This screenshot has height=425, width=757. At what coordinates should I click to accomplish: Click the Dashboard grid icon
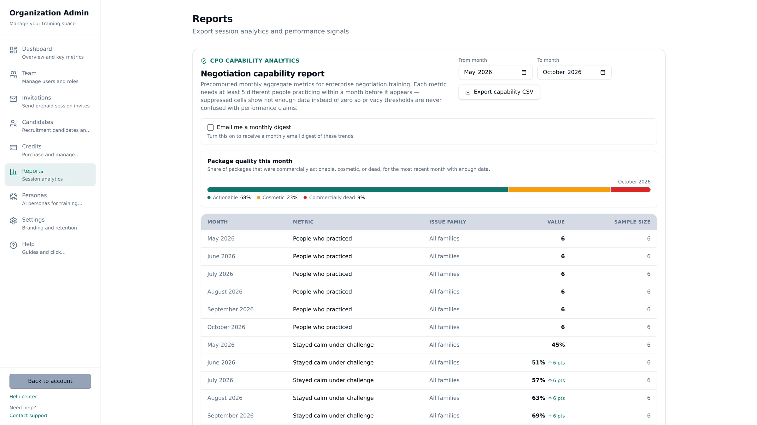pos(13,50)
